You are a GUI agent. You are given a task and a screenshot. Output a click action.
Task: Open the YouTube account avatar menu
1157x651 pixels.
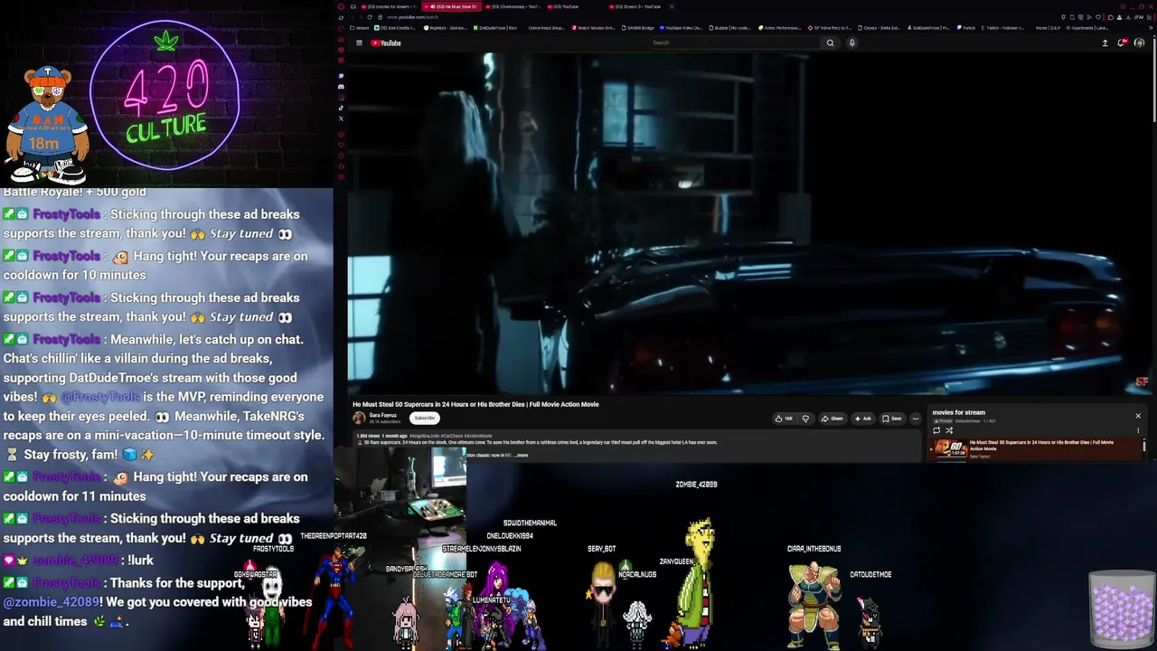[x=1139, y=42]
